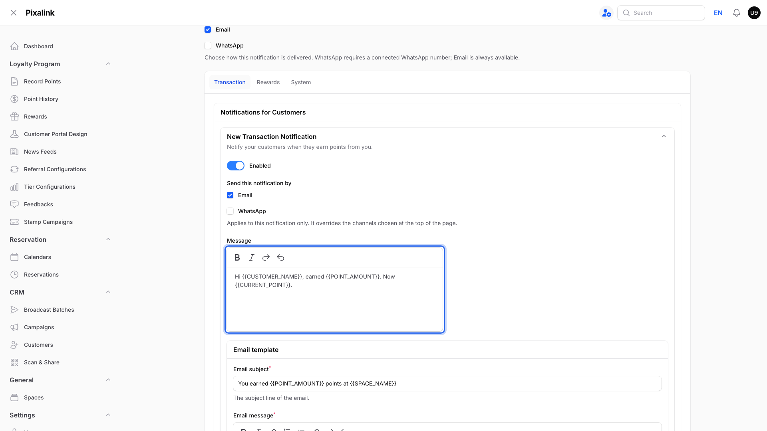Screen dimensions: 767x431
Task: Toggle the Enabled switch off
Action: [x=236, y=166]
